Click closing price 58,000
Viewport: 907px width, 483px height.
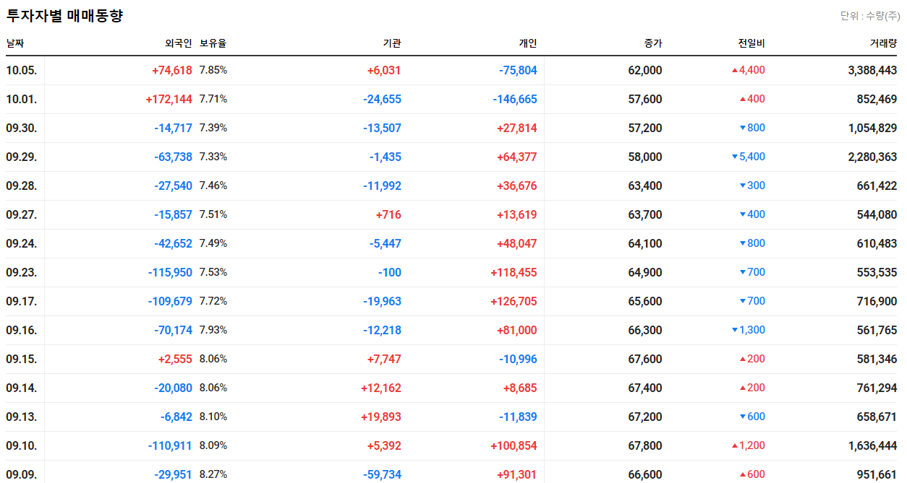pos(645,157)
